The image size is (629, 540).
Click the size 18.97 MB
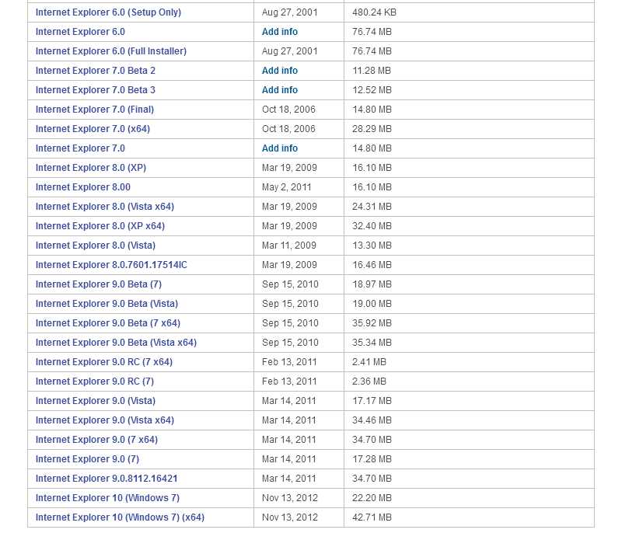click(372, 284)
